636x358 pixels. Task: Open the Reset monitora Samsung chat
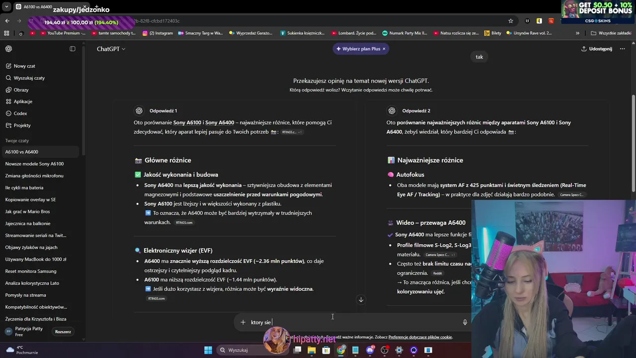[x=40, y=271]
